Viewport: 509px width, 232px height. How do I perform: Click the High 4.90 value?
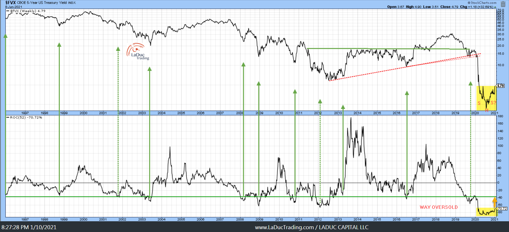click(413, 7)
